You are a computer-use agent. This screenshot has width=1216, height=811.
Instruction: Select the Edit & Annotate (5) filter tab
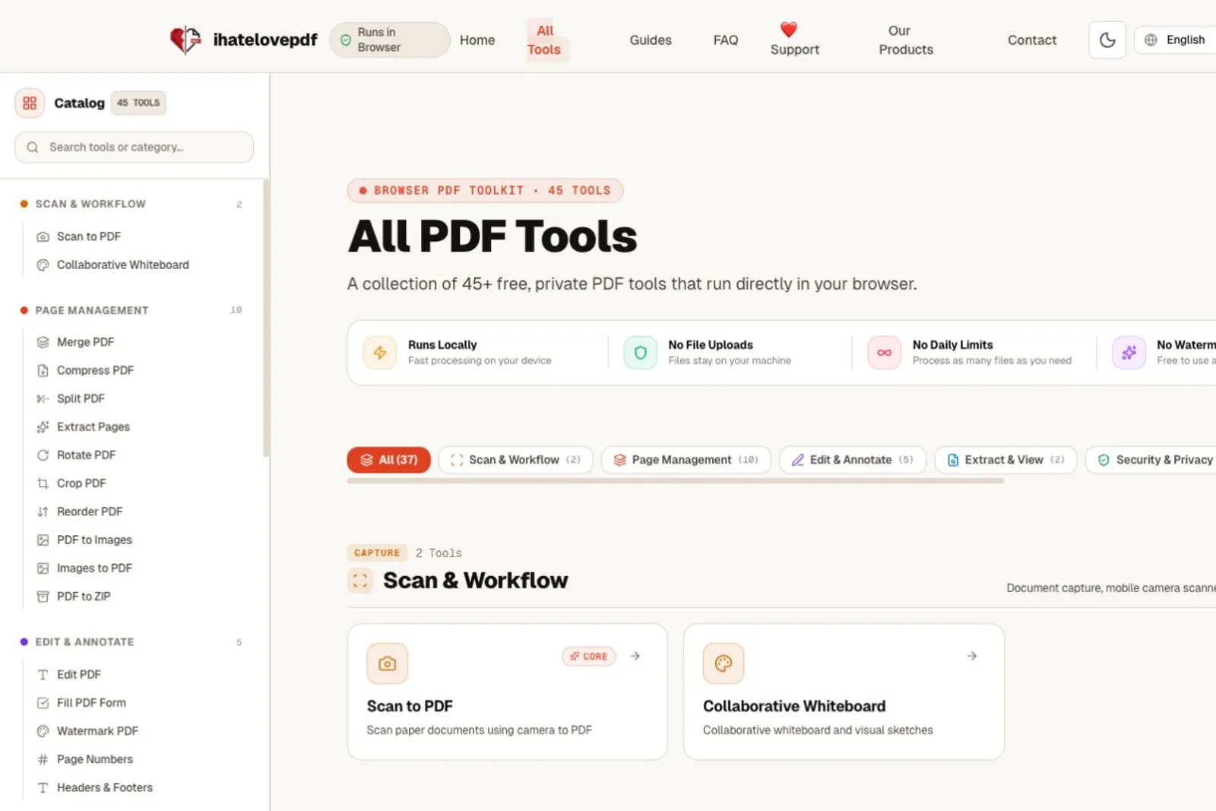point(852,460)
